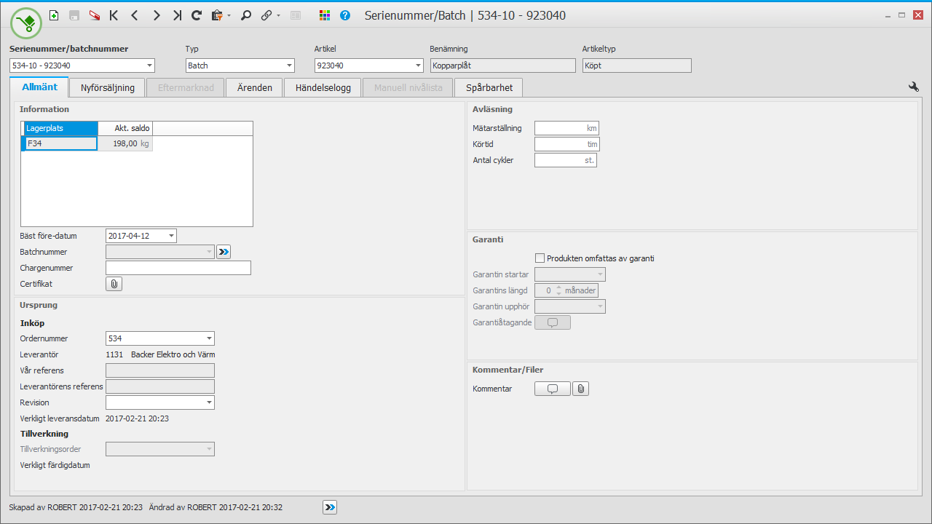Go to the last record

pos(176,15)
